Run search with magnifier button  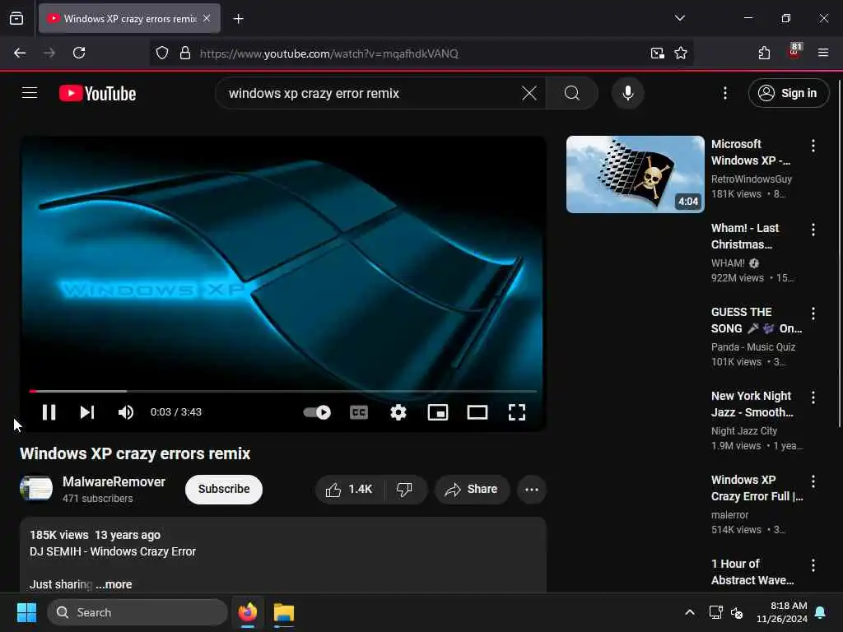point(572,94)
